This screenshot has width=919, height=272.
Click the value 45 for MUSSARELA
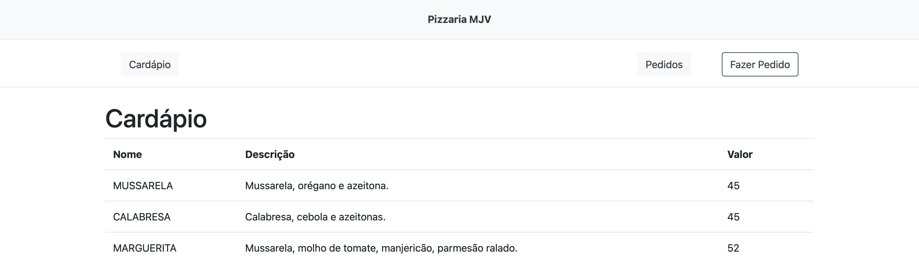[733, 185]
